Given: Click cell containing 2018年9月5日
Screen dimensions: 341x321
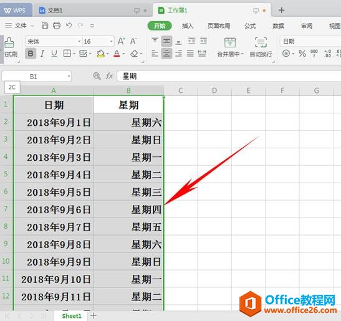Looking at the screenshot, I should pyautogui.click(x=54, y=192).
